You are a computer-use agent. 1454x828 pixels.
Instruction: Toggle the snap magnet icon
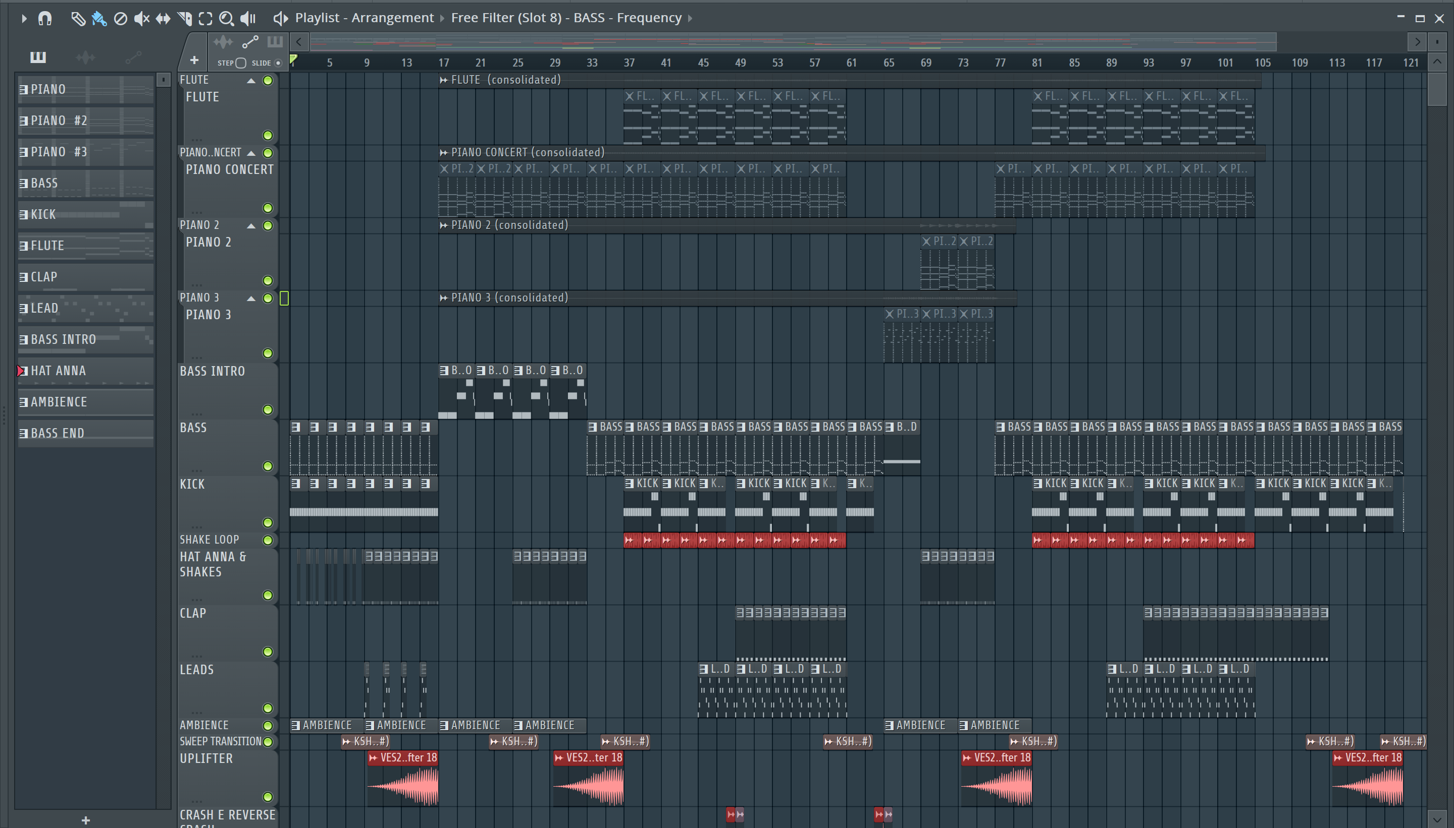(45, 18)
